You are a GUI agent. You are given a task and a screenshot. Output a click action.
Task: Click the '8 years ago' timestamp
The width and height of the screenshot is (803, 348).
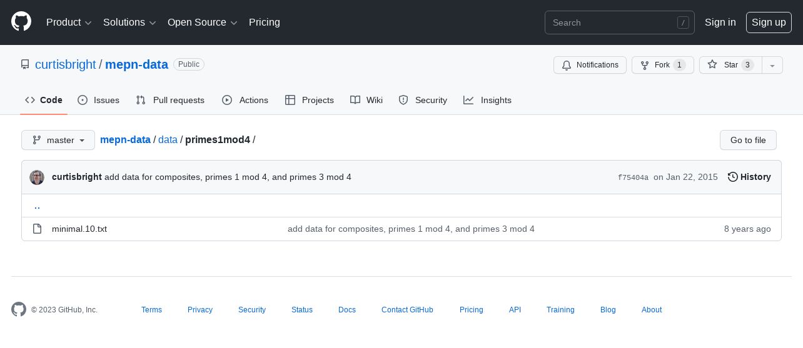coord(747,229)
